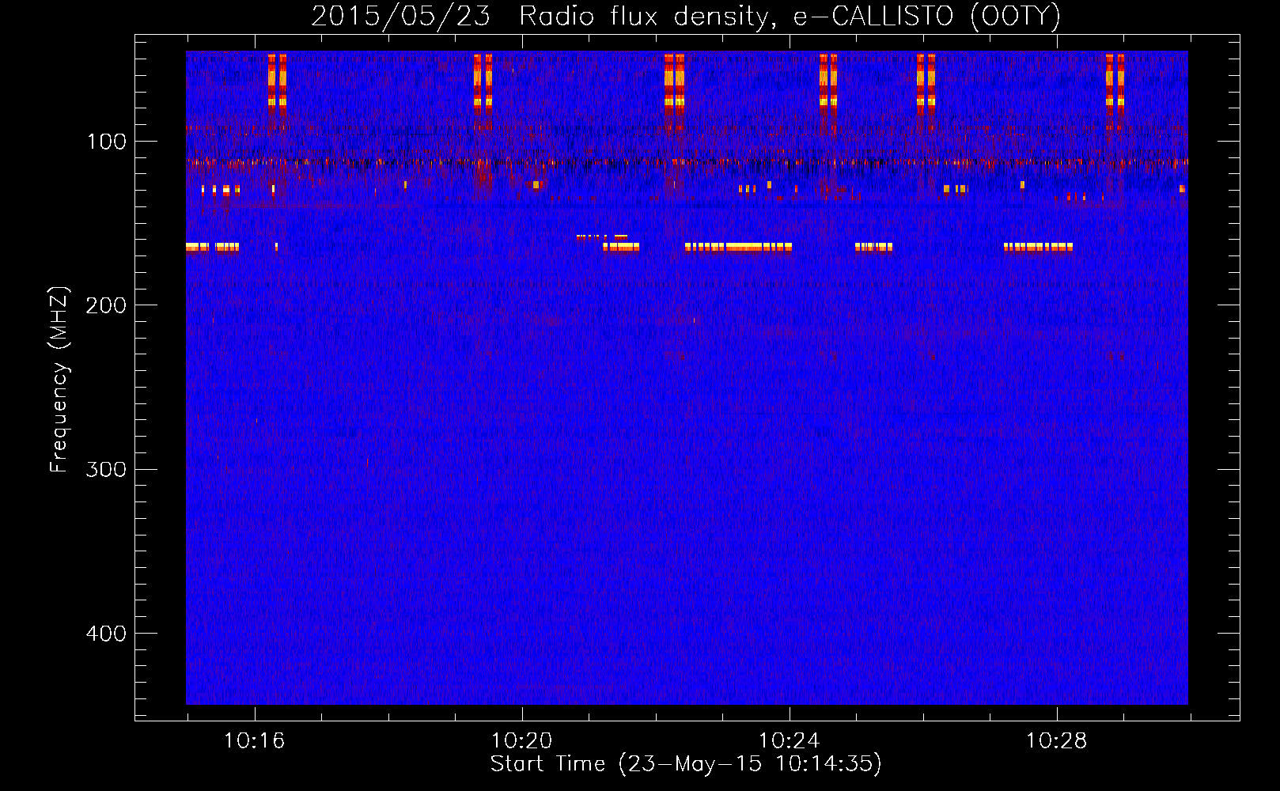The image size is (1280, 791).
Task: Click the plot title "Radio flux density, e-CALLISTO (OOTY)"
Action: 790,17
